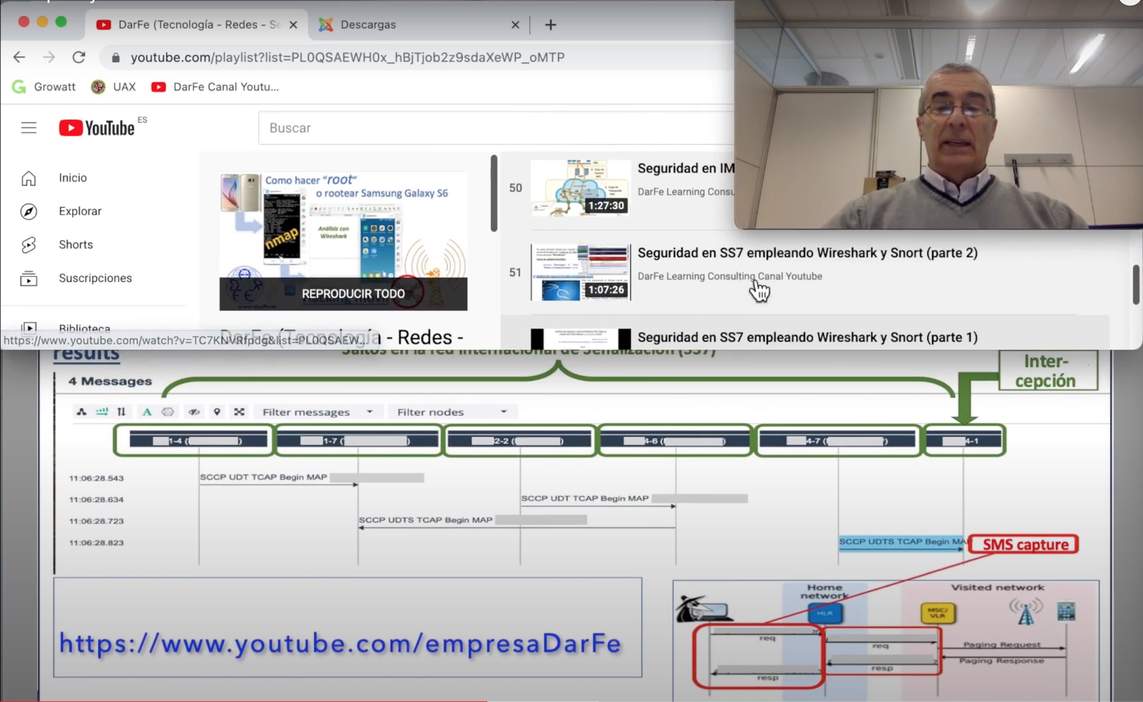The image size is (1143, 702).
Task: Click the expand fullscreen arrows icon
Action: tap(240, 412)
